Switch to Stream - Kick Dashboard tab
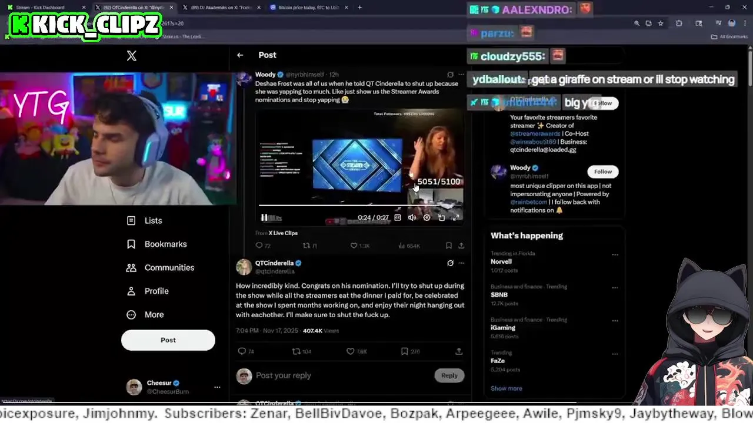 click(46, 8)
